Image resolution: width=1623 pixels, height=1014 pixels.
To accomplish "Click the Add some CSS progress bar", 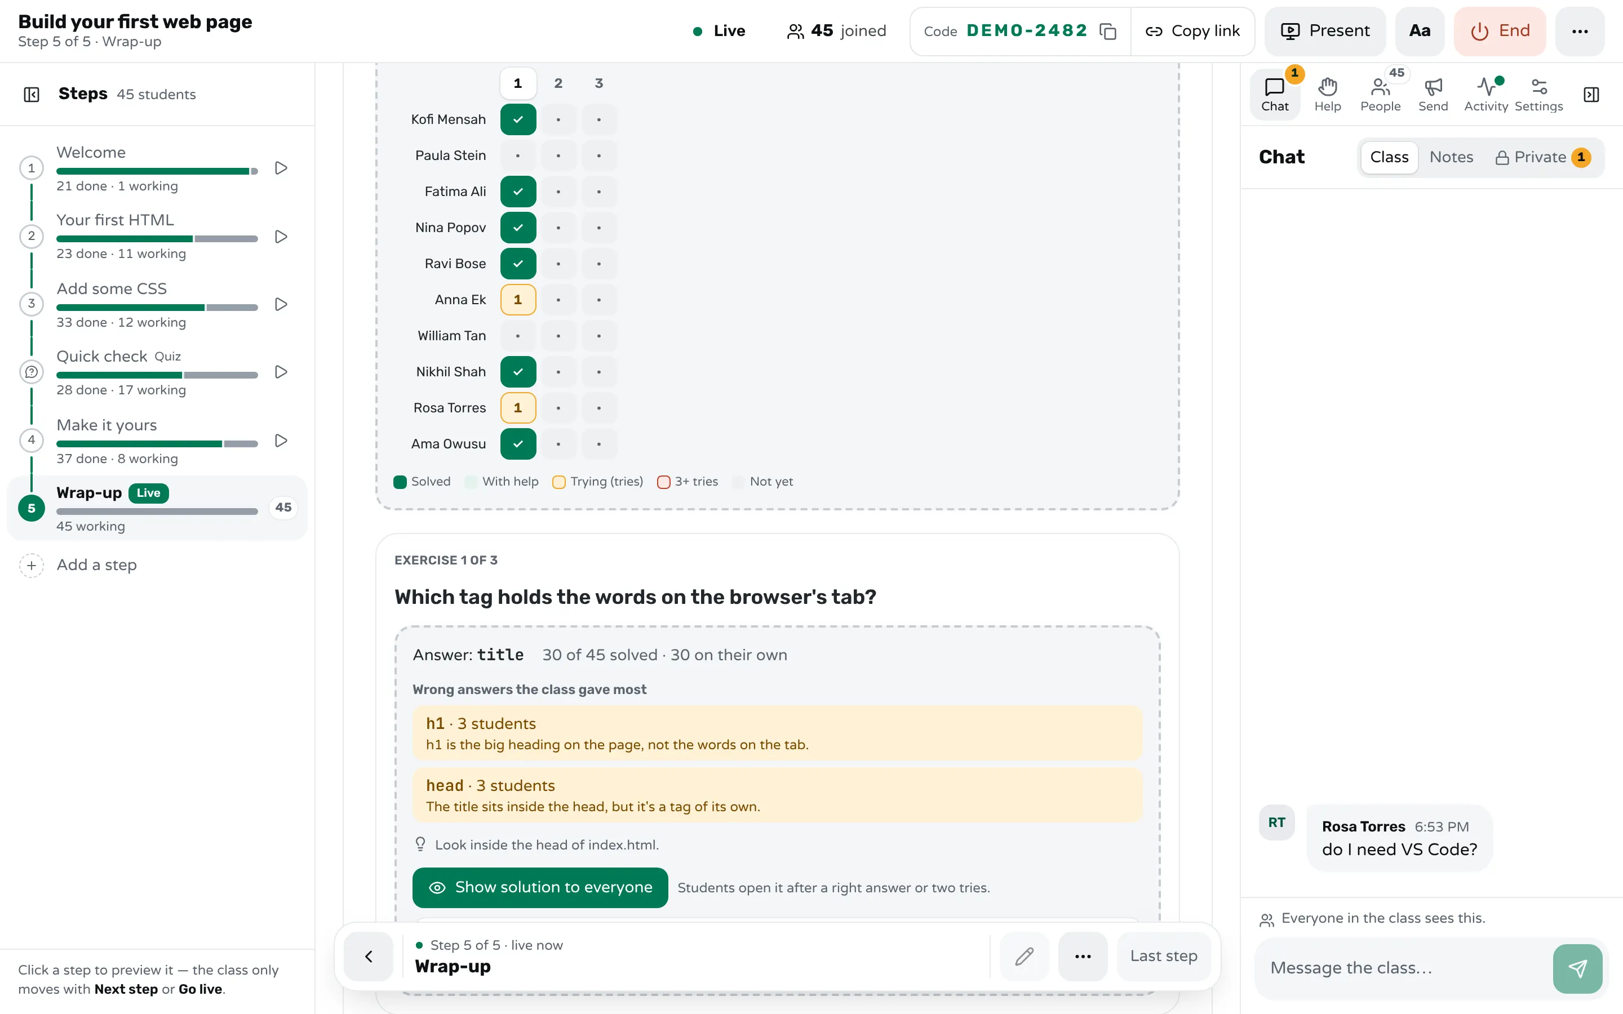I will pos(157,308).
